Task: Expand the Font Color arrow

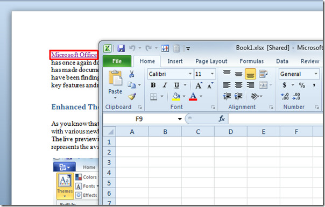Action: (201, 96)
